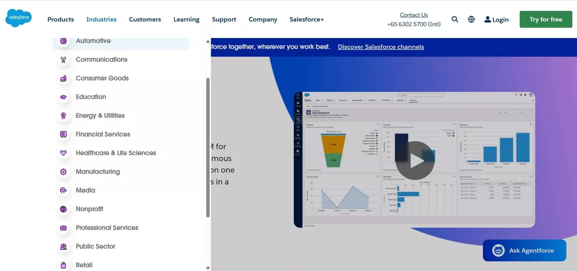Image resolution: width=577 pixels, height=271 pixels.
Task: Click the industries menu scrollbar thumb
Action: [208, 148]
